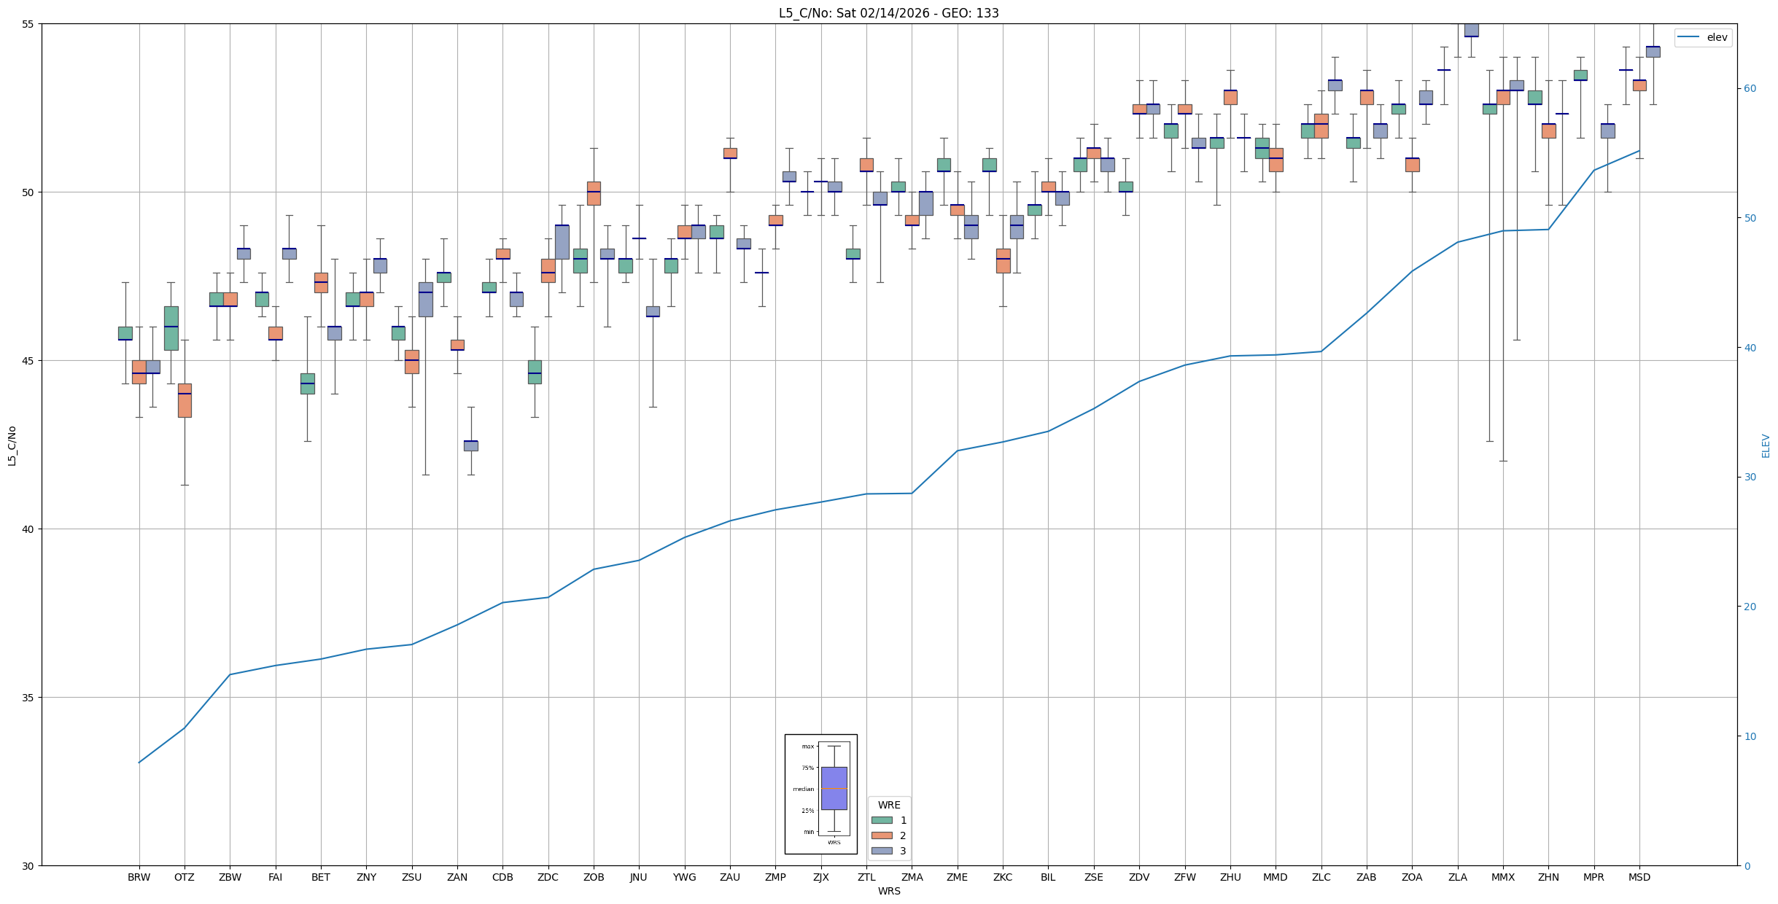Click the green WRE 1 legend swatch

881,820
